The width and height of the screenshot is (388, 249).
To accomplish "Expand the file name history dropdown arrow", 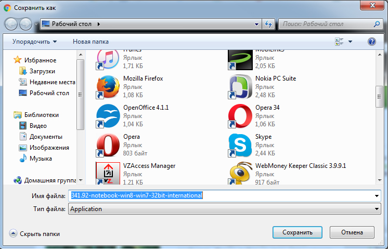I will 377,196.
